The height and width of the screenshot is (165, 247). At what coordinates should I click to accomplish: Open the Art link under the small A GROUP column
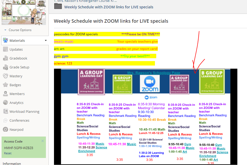point(185,152)
